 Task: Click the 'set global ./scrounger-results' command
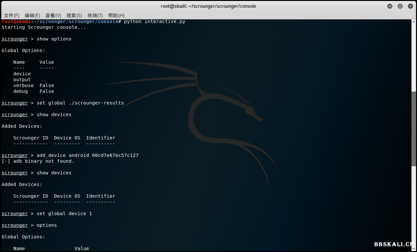click(80, 103)
